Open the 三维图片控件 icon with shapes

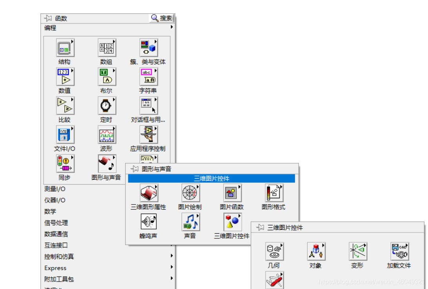coord(232,222)
